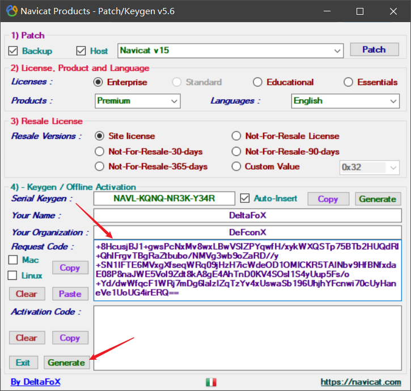Generate the activation code

pyautogui.click(x=66, y=363)
